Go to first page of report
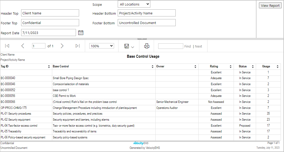Image resolution: width=284 pixels, height=152 pixels. tap(7, 46)
